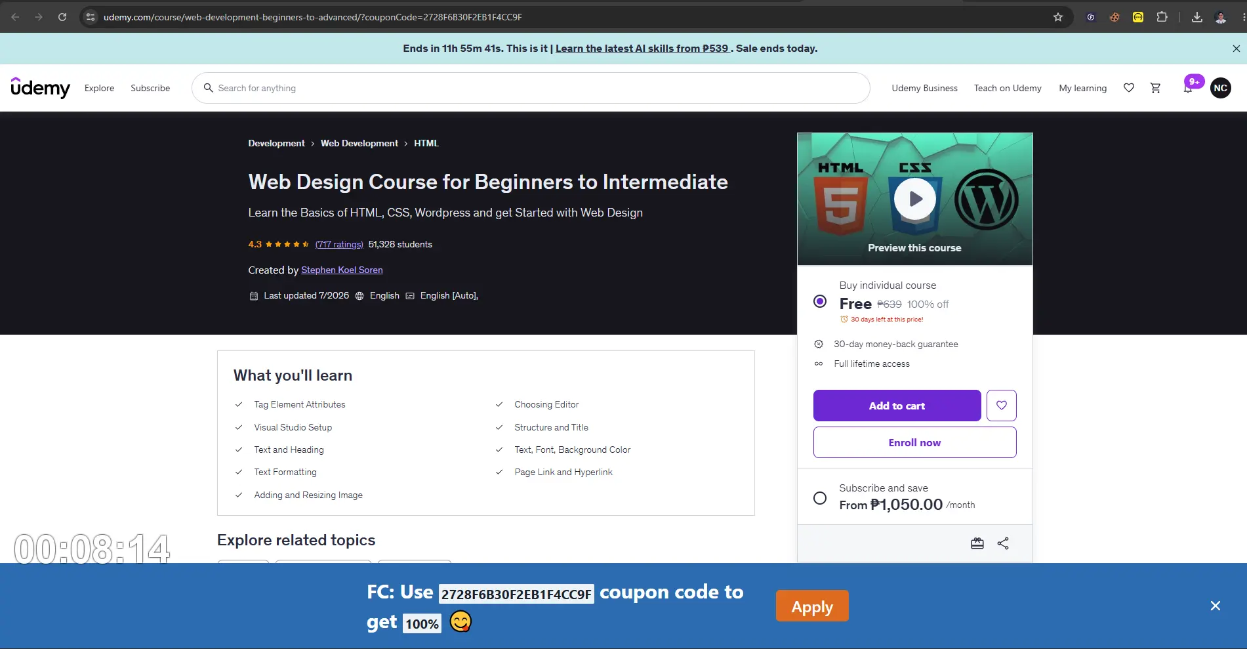
Task: Play the course preview video
Action: 915,199
